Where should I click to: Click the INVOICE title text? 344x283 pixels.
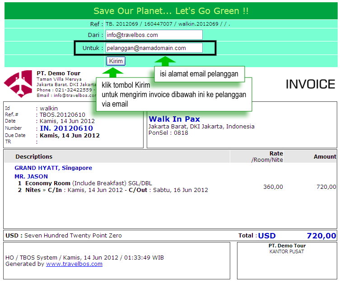pyautogui.click(x=311, y=84)
